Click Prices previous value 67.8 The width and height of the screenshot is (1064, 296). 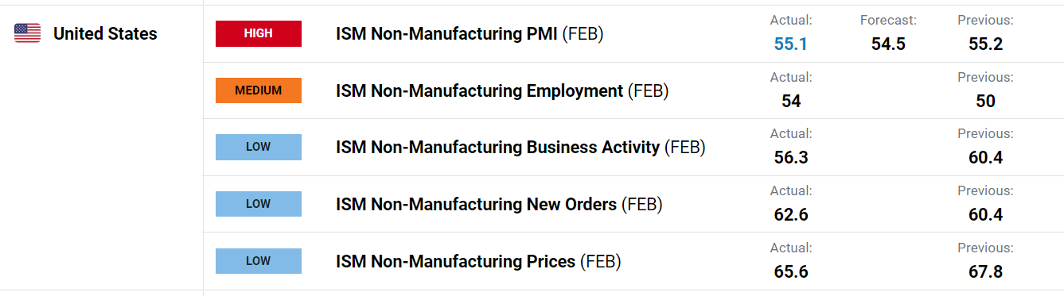pyautogui.click(x=985, y=271)
